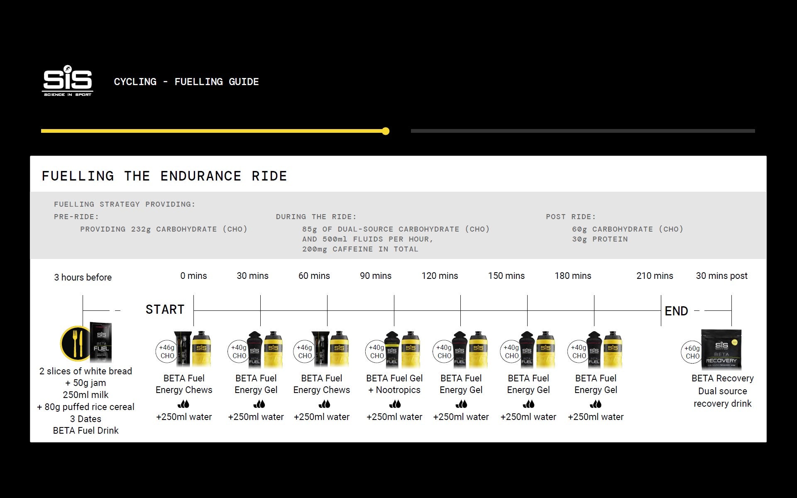Image resolution: width=797 pixels, height=498 pixels.
Task: Click the 90 mins timeline label
Action: pyautogui.click(x=375, y=276)
